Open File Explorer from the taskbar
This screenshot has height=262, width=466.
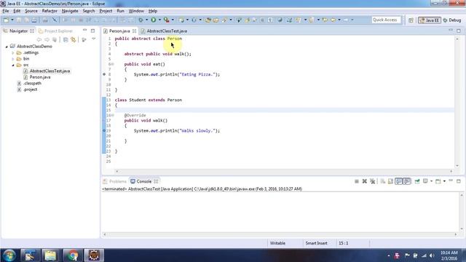pos(50,255)
